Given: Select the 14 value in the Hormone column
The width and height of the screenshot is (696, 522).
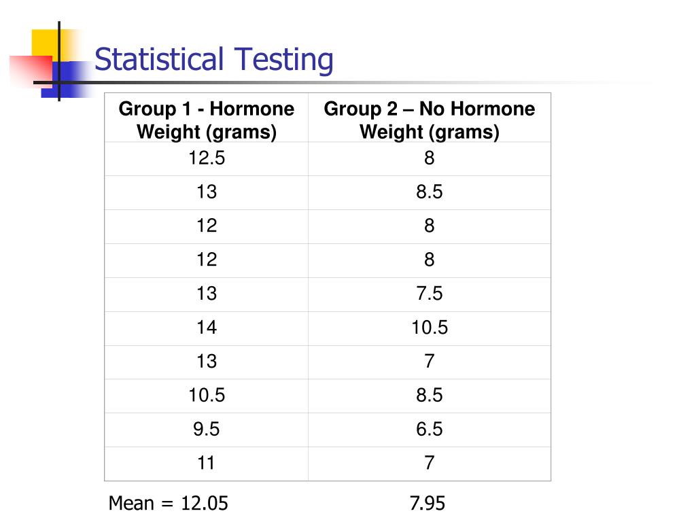Looking at the screenshot, I should point(207,328).
